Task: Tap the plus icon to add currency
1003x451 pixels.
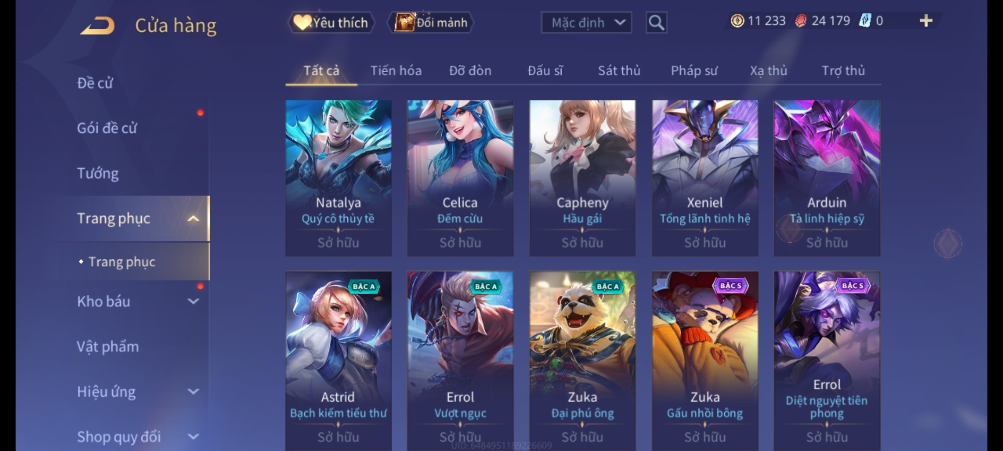Action: click(926, 21)
